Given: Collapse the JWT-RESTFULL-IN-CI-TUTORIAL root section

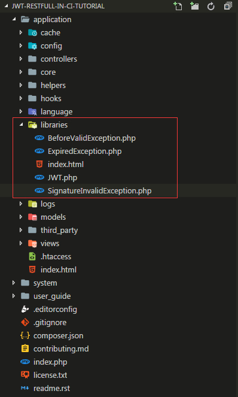Looking at the screenshot, I should tap(7, 7).
